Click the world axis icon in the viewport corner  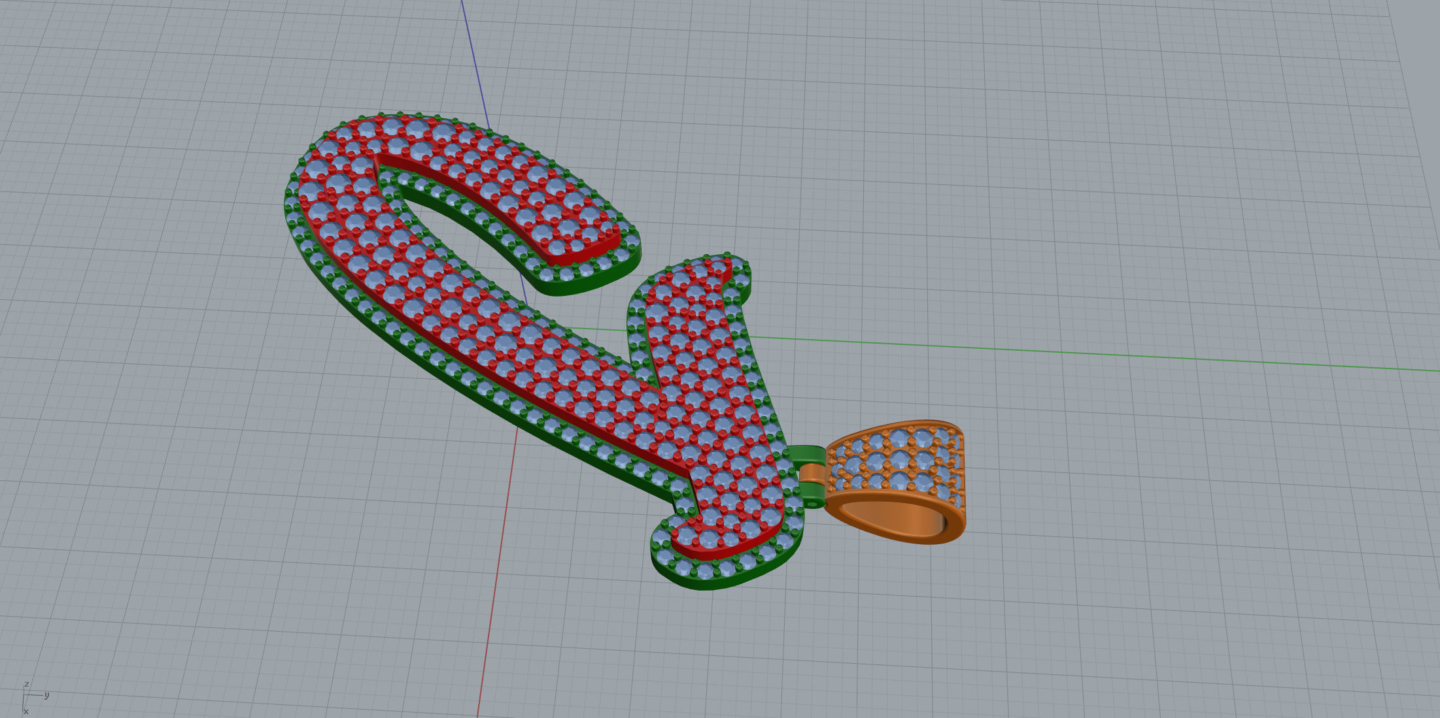tap(35, 697)
